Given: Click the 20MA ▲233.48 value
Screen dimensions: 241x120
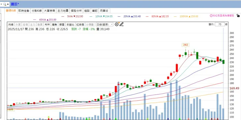Looking at the screenshot, I should pyautogui.click(x=132, y=16).
